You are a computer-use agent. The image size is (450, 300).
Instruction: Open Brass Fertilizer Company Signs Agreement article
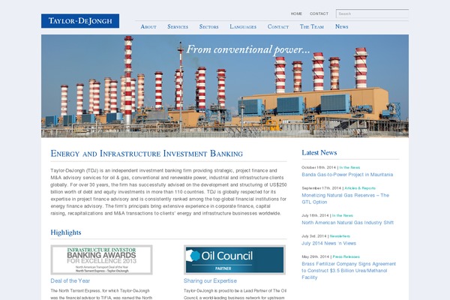(349, 271)
